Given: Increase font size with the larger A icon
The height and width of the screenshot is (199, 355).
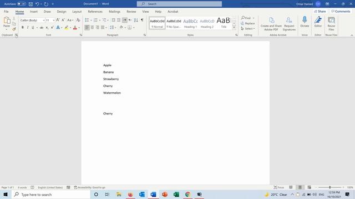Looking at the screenshot, I should [58, 20].
